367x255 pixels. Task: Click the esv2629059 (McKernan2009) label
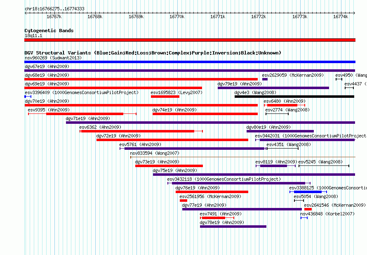coord(293,75)
